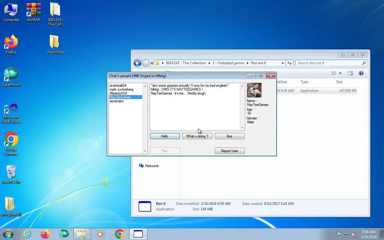The image size is (384, 240).
Task: Open the Supermium desktop shortcut
Action: pos(11,77)
